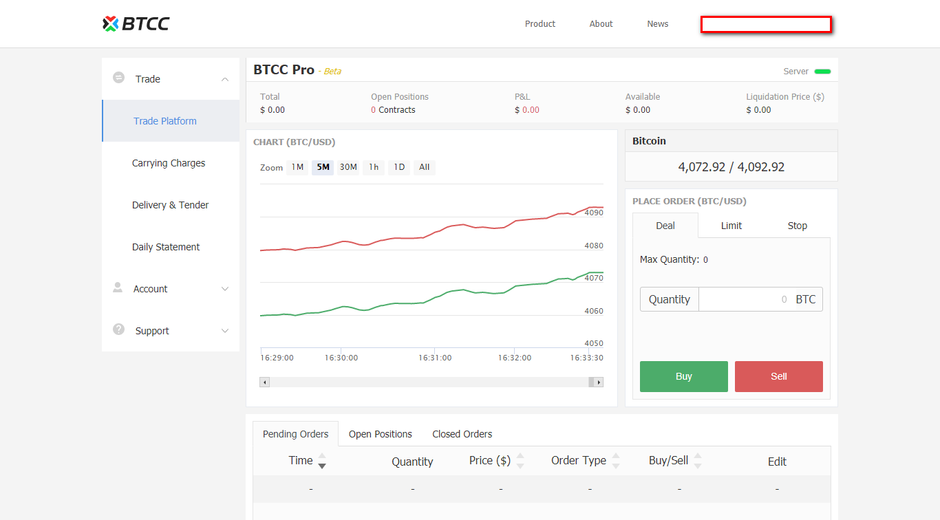This screenshot has width=940, height=520.
Task: Click chart scrollbar left arrow
Action: (265, 382)
